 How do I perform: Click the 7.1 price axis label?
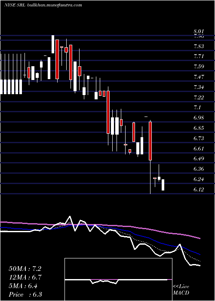[x=197, y=107]
